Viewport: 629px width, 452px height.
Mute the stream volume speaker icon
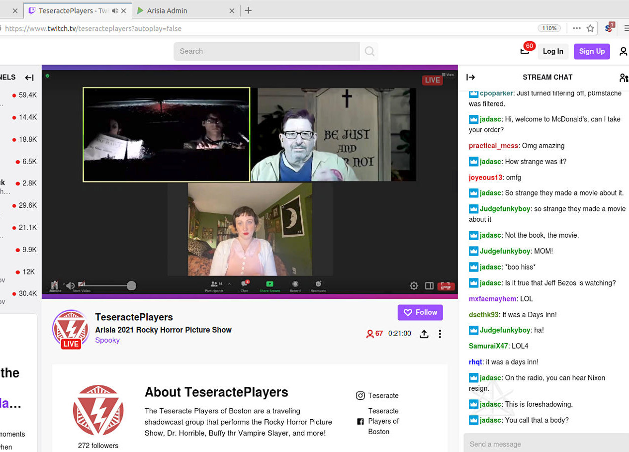tap(71, 285)
